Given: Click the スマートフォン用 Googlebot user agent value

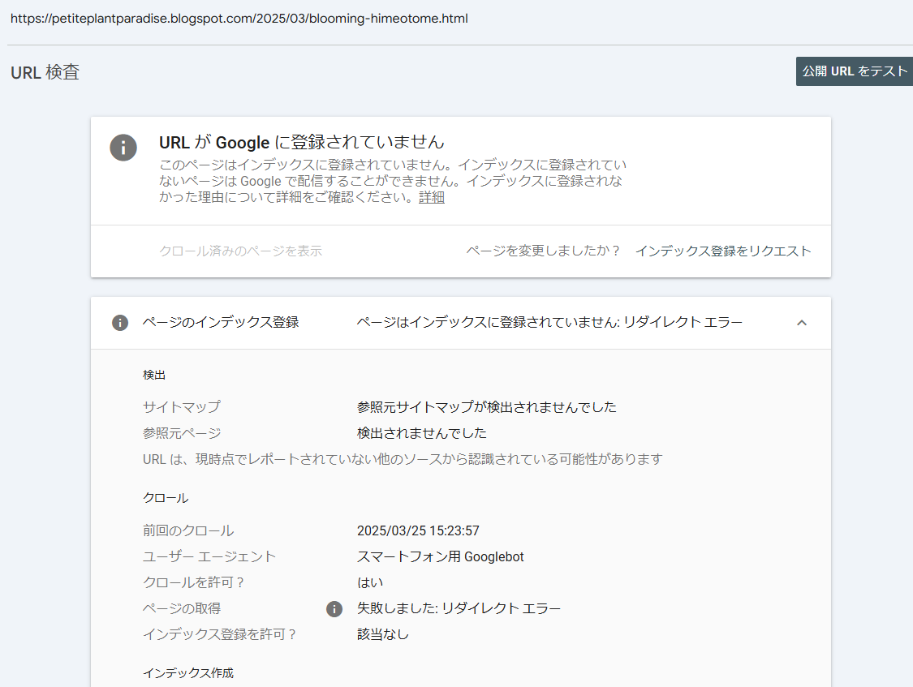Looking at the screenshot, I should point(441,556).
